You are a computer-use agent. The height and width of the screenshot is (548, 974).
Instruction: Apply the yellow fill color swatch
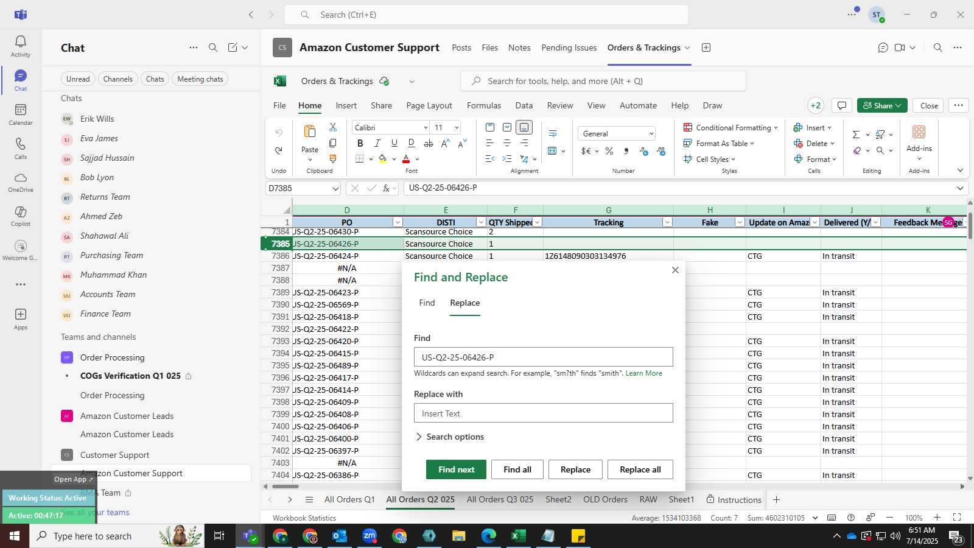[x=382, y=159]
